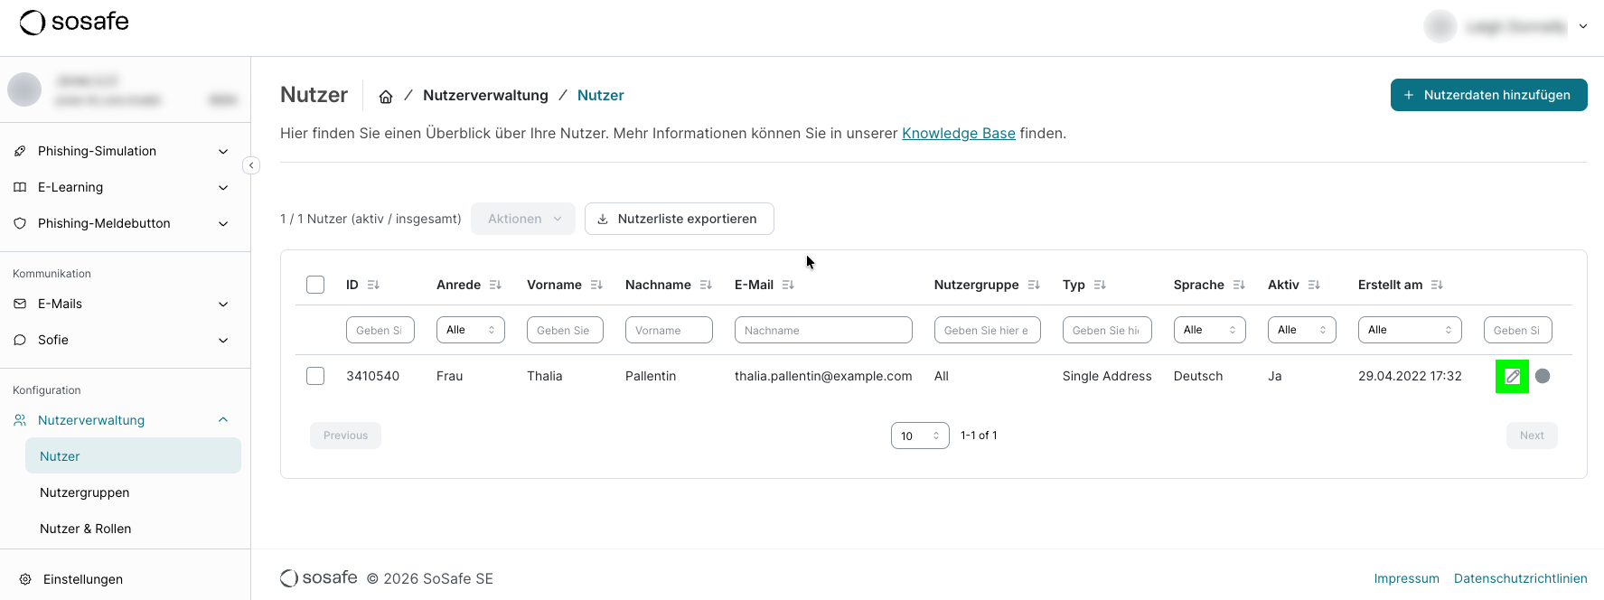1604x600 pixels.
Task: Open Nutzer & Rollen sidebar item
Action: pyautogui.click(x=86, y=529)
